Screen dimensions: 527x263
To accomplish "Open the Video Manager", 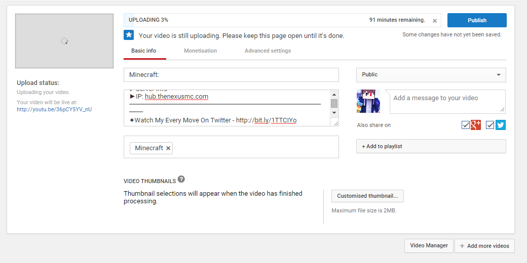I will 429,246.
